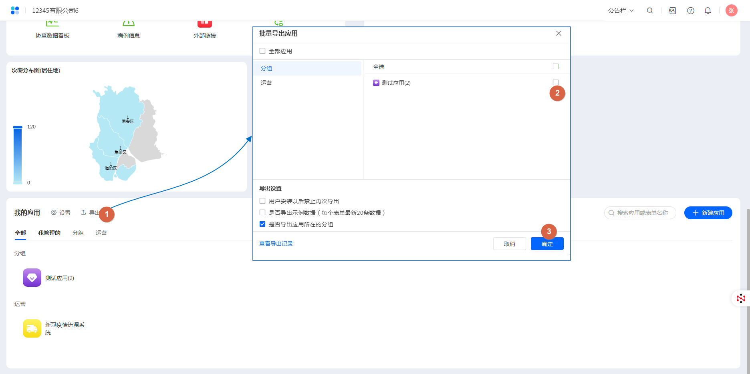Select 运营 group in export dialog

click(x=266, y=83)
